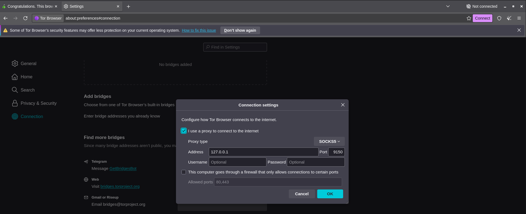Open a new tab with the plus icon
Screen dimensions: 526x214
point(128,6)
